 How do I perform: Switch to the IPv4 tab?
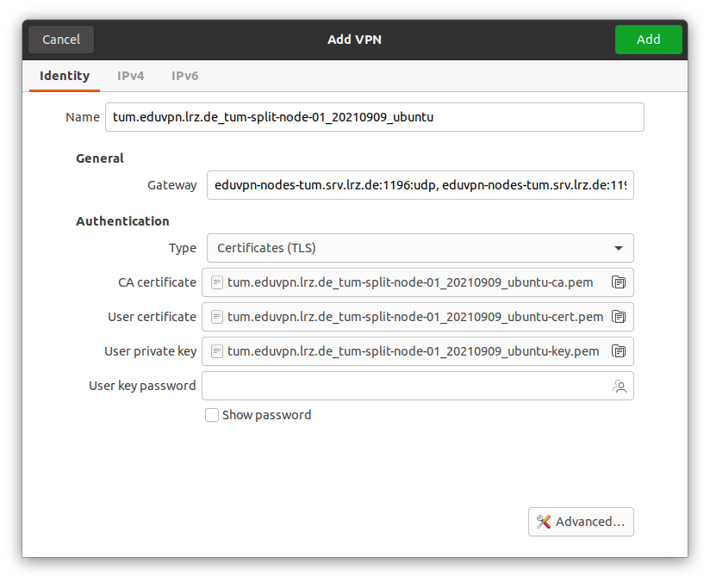131,76
